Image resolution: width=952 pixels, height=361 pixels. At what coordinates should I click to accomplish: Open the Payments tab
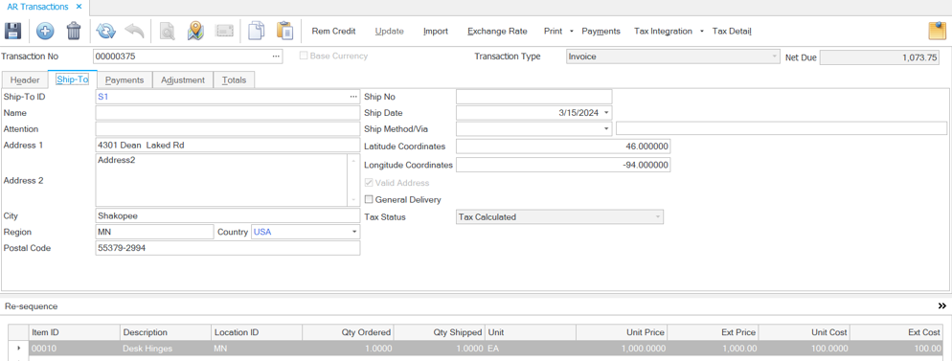click(x=125, y=80)
